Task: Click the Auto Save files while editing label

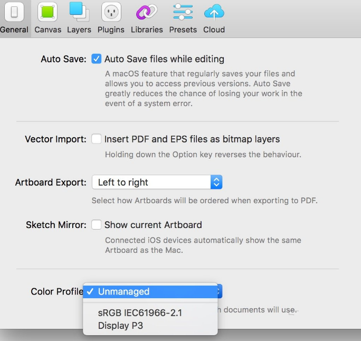Action: click(164, 59)
